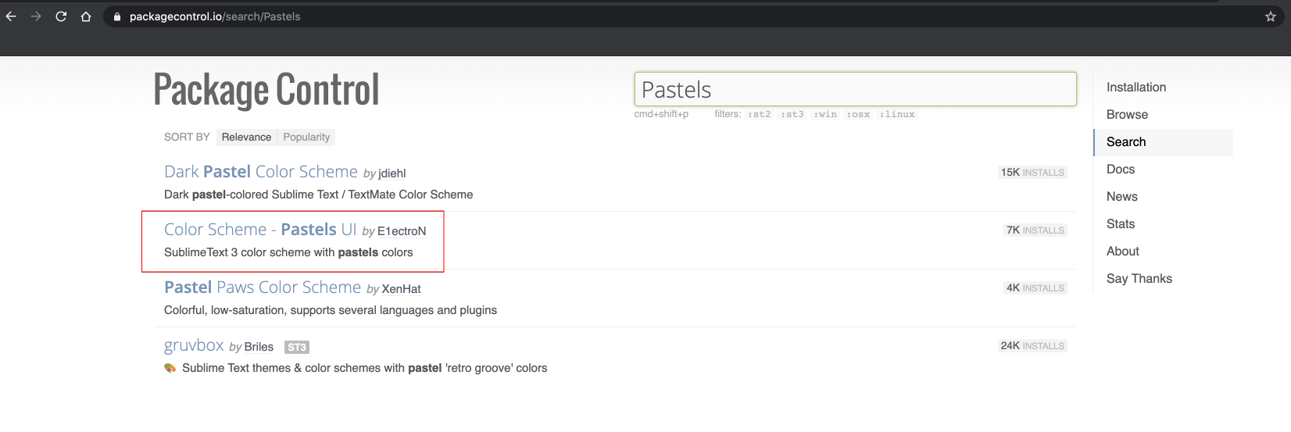The height and width of the screenshot is (432, 1291).
Task: Click the lock icon in address bar
Action: pos(117,16)
